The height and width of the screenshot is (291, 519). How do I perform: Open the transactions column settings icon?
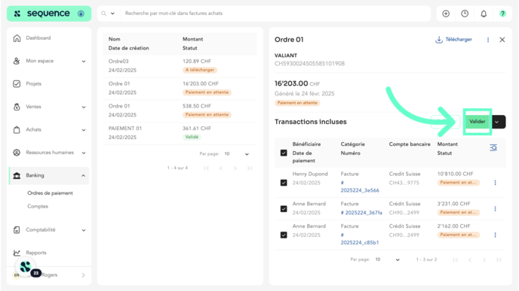pos(493,147)
